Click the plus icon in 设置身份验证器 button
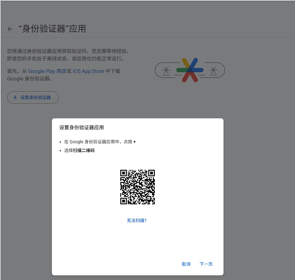Viewport: 295px width, 280px height. pos(15,97)
